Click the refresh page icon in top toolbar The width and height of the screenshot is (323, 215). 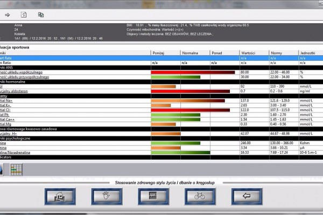[x=24, y=15]
